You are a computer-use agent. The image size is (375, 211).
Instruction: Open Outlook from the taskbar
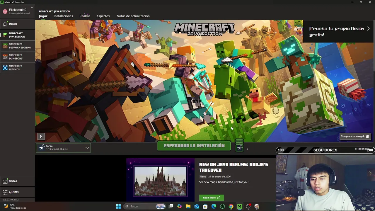197,206
